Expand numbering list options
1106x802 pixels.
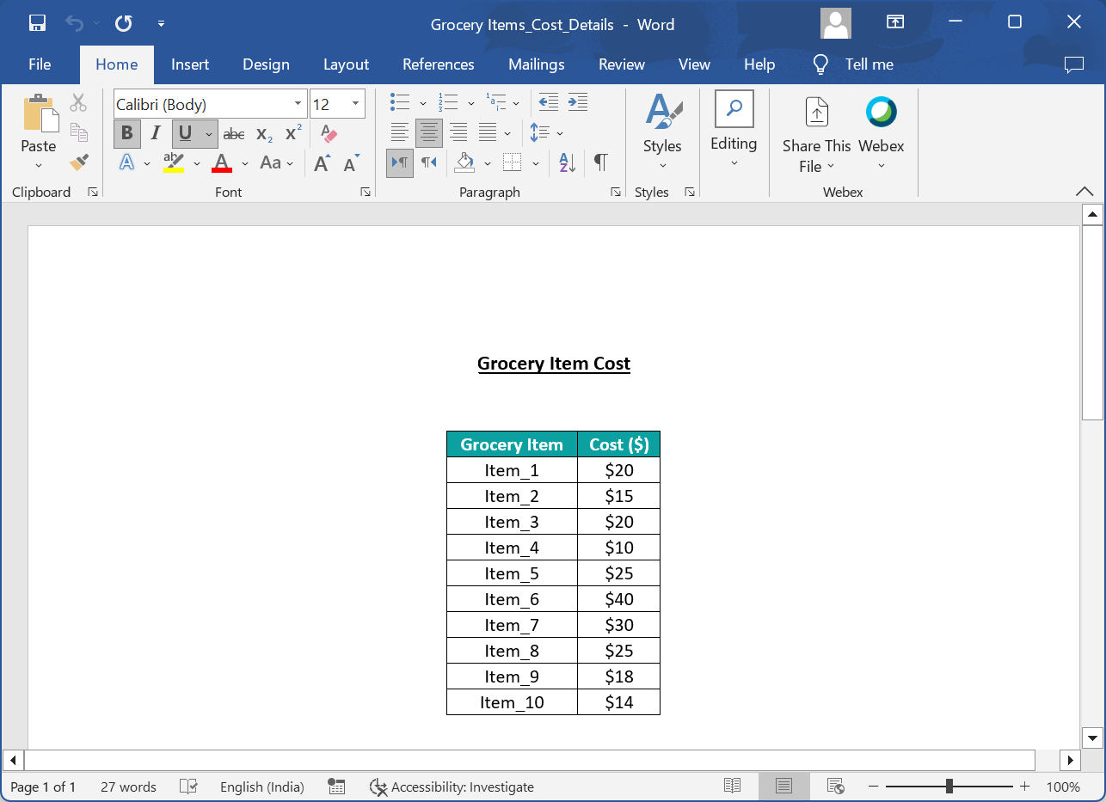(x=471, y=104)
